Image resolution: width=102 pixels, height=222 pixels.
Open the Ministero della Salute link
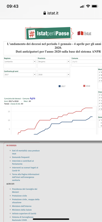tap(22, 210)
